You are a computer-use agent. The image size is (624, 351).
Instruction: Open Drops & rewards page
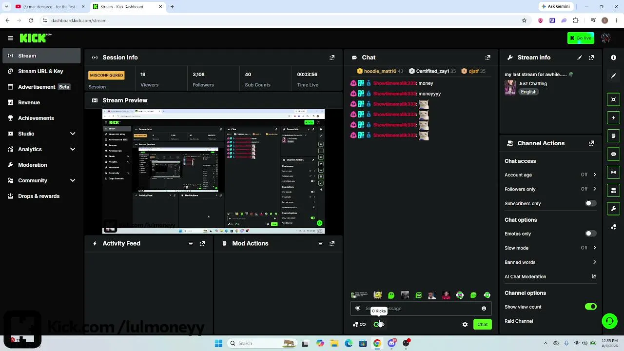pyautogui.click(x=41, y=196)
